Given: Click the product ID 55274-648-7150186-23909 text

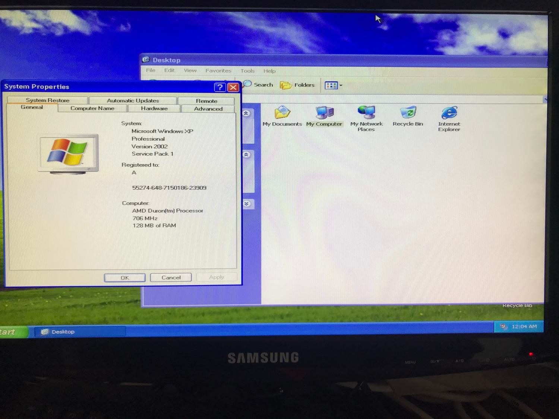Looking at the screenshot, I should tap(169, 188).
